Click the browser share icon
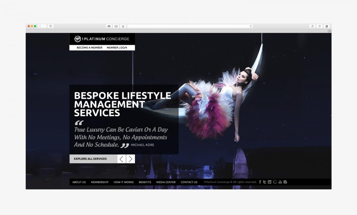357x215 pixels. coord(313,26)
